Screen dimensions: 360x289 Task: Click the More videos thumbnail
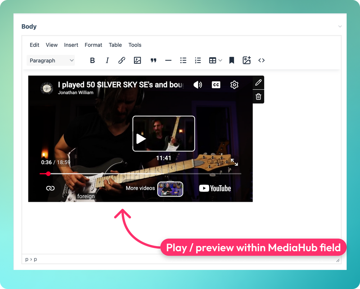(x=170, y=189)
